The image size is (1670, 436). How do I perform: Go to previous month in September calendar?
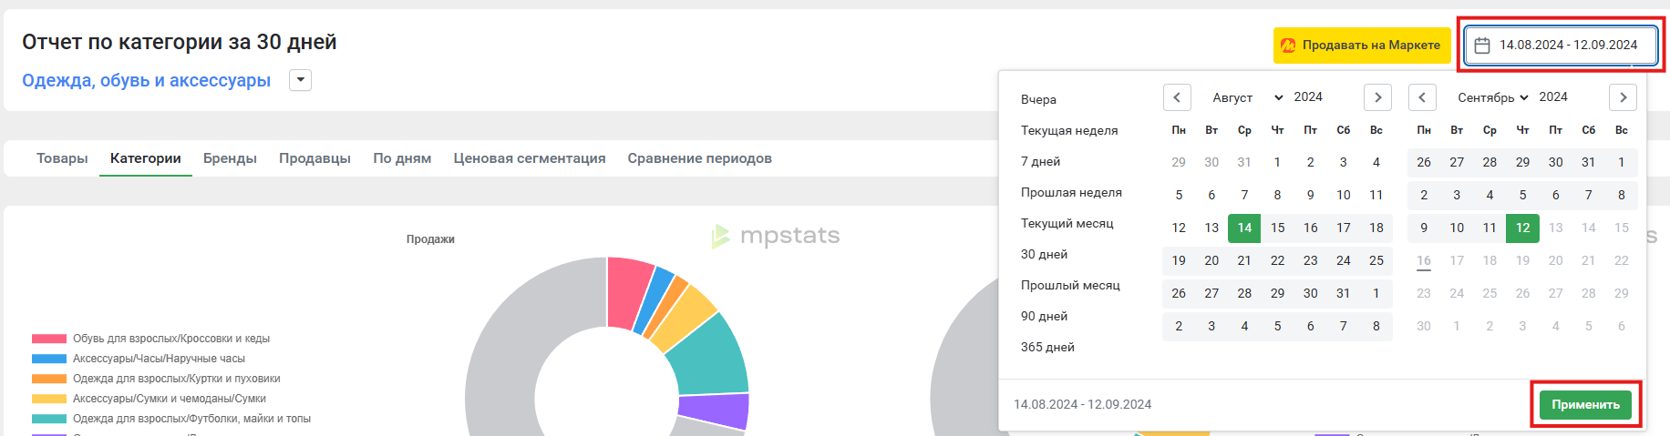click(1422, 97)
